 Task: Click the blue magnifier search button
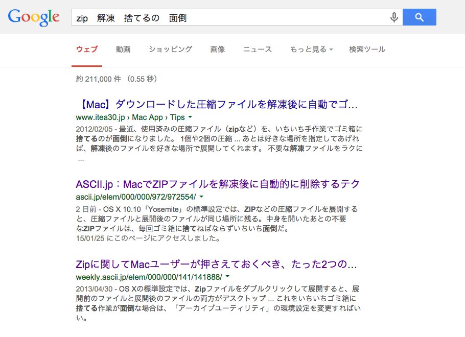click(420, 17)
